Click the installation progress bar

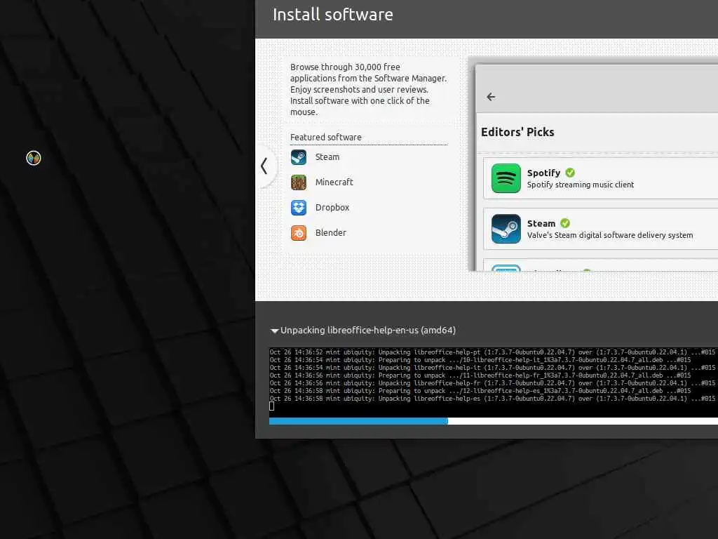pyautogui.click(x=494, y=421)
